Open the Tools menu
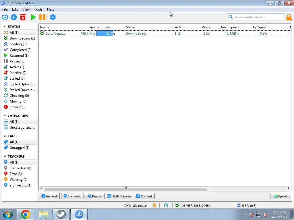Image resolution: width=294 pixels, height=220 pixels. point(38,9)
